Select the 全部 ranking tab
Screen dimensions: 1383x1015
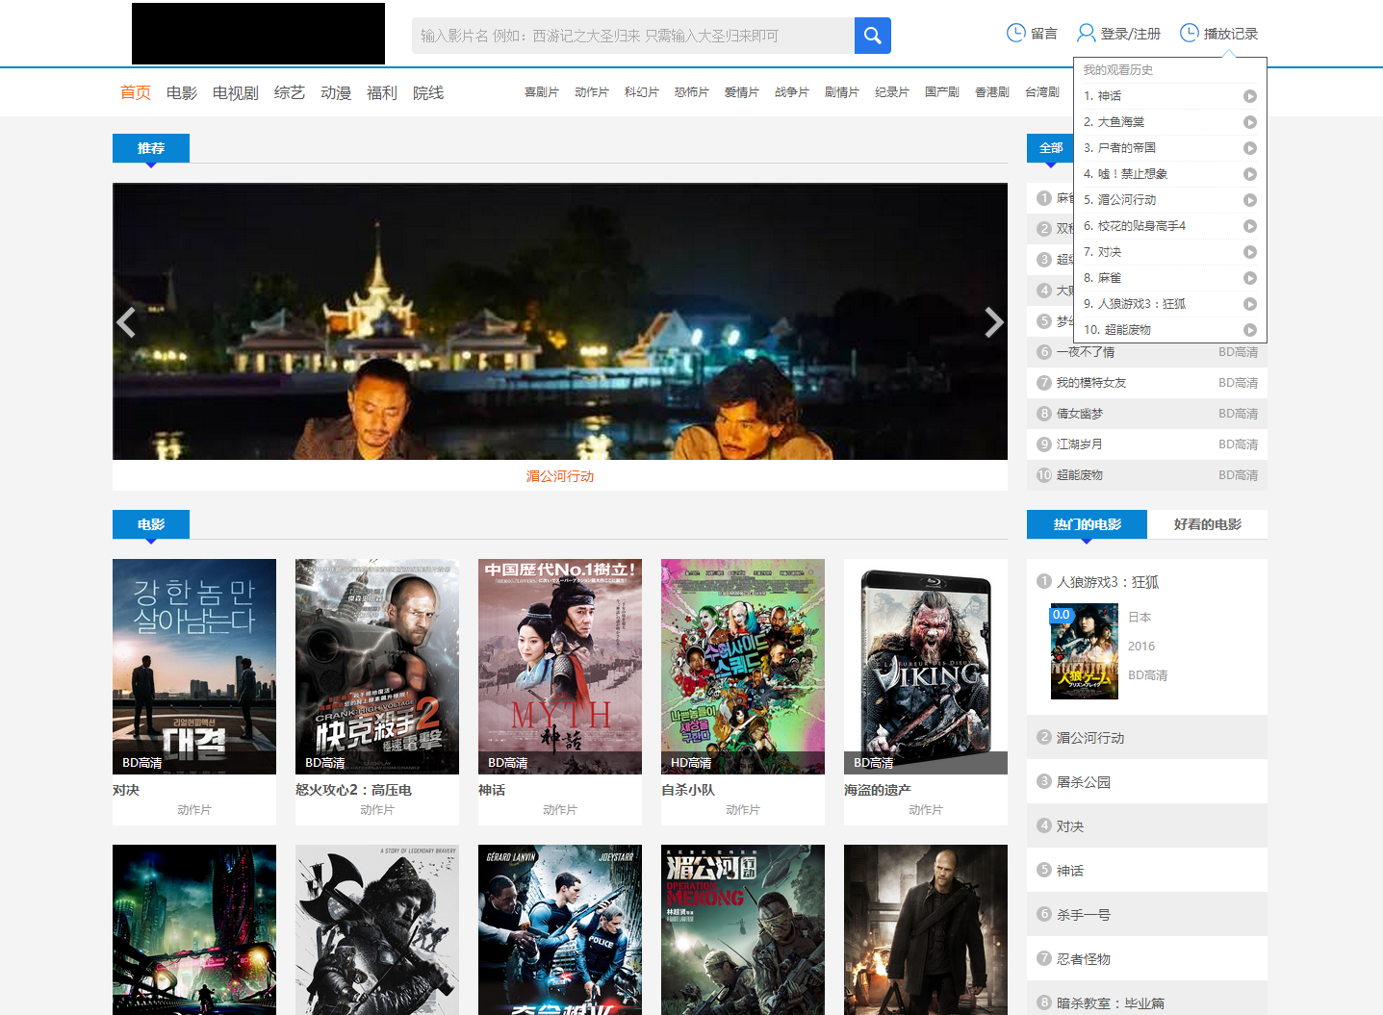[1051, 148]
